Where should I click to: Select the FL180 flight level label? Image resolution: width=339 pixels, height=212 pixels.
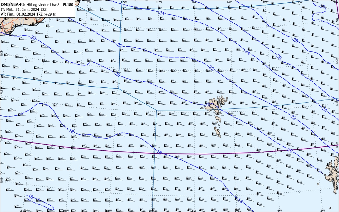pos(68,5)
